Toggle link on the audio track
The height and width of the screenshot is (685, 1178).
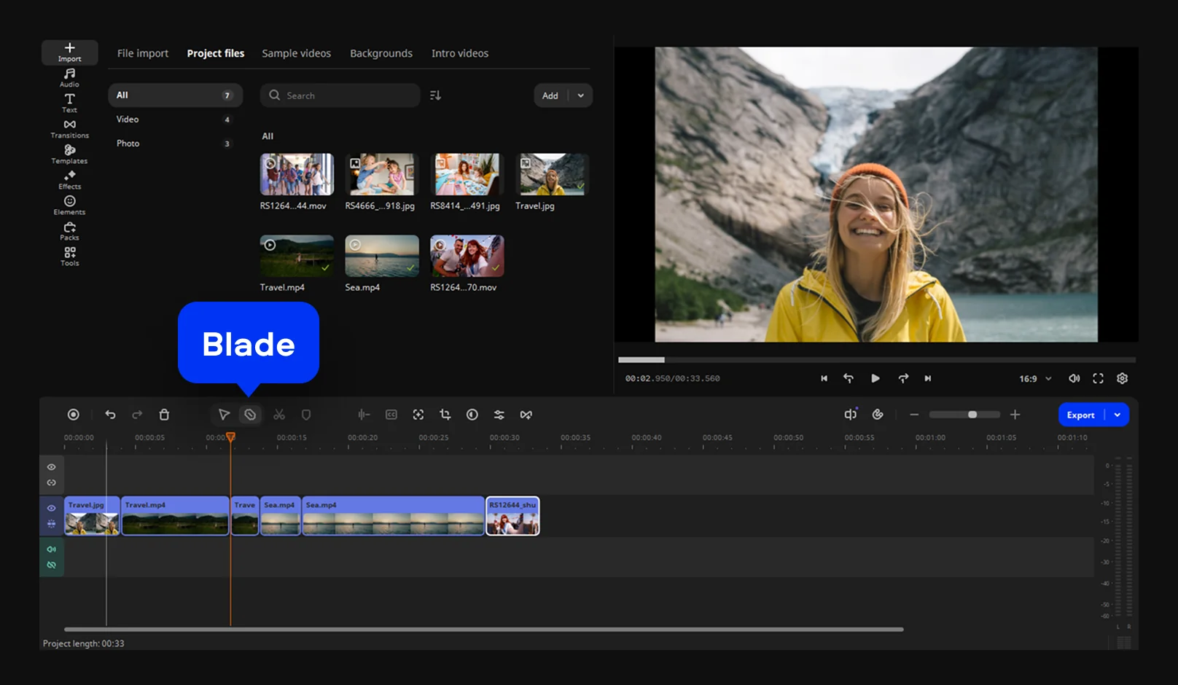(51, 565)
